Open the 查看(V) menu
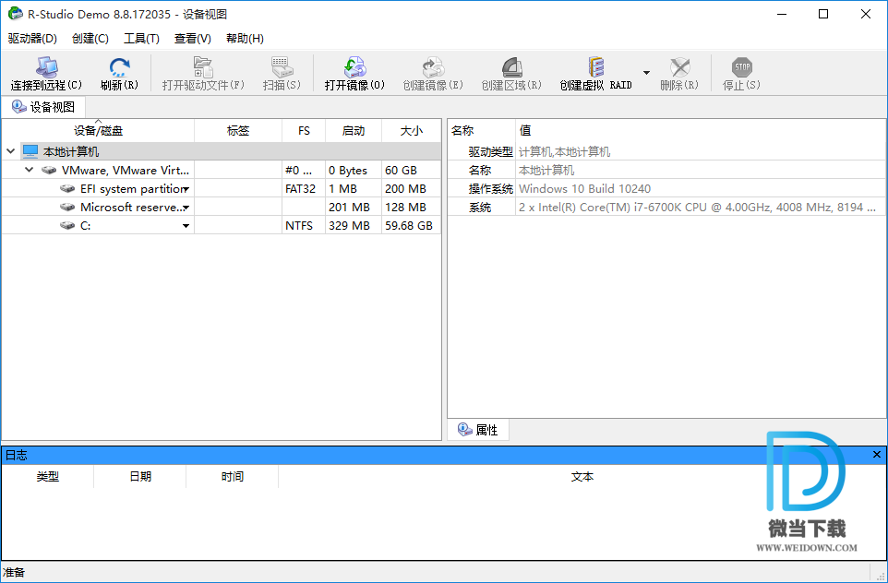Image resolution: width=888 pixels, height=583 pixels. (x=193, y=39)
